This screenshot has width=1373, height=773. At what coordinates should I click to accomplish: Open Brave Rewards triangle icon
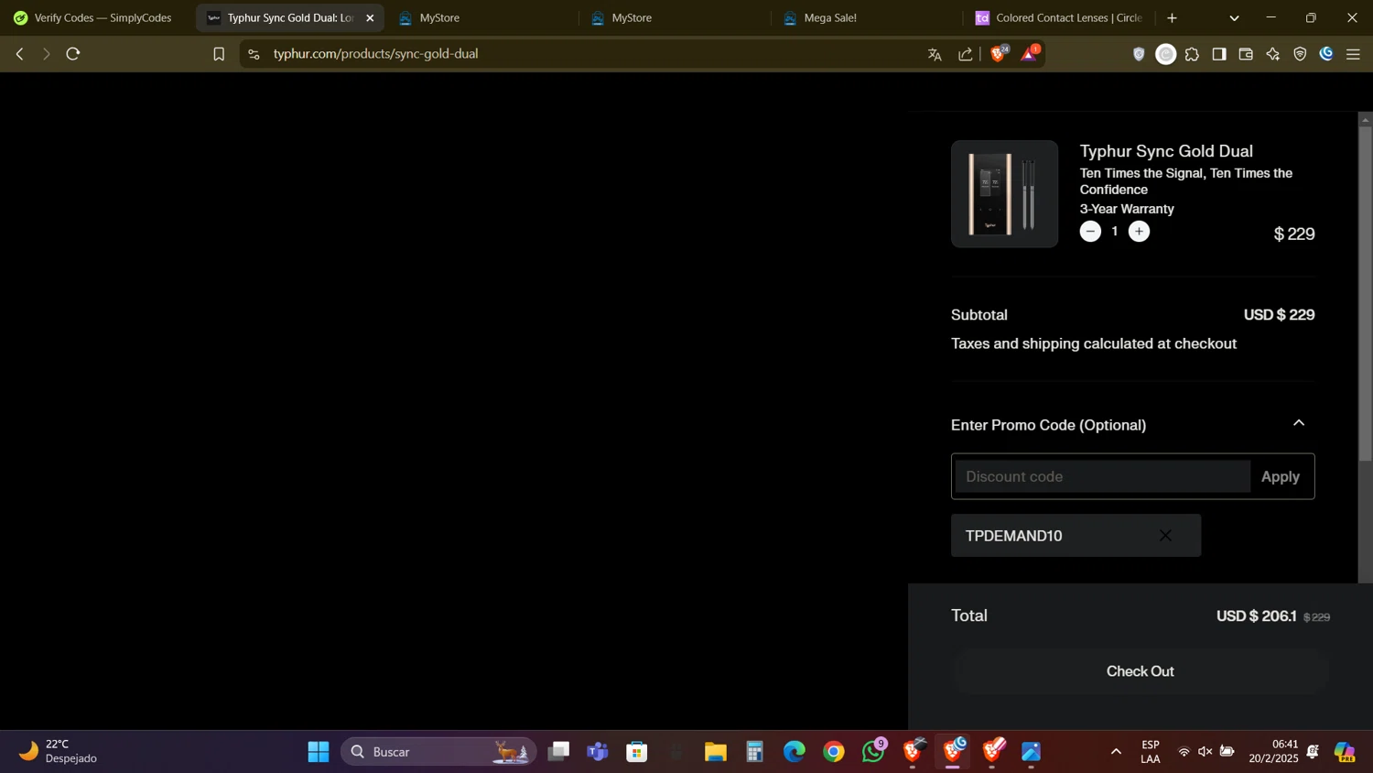(x=1030, y=53)
